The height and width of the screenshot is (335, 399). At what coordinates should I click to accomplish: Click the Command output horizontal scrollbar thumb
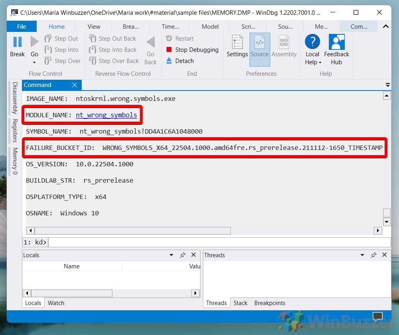click(x=133, y=231)
